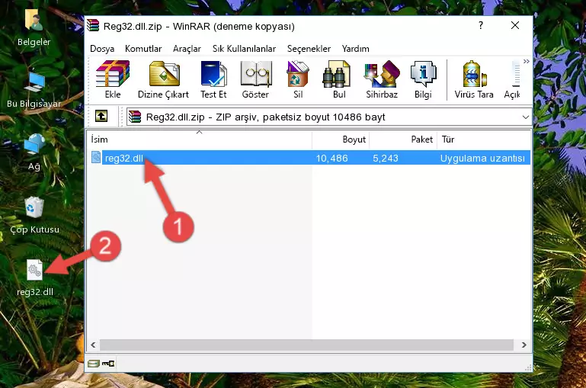Open the Sık Kullanılanlar menu

coord(244,49)
